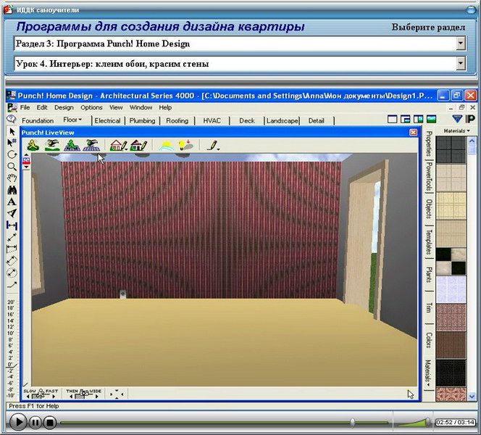The height and width of the screenshot is (435, 481).
Task: Open the Design menu
Action: pyautogui.click(x=64, y=107)
